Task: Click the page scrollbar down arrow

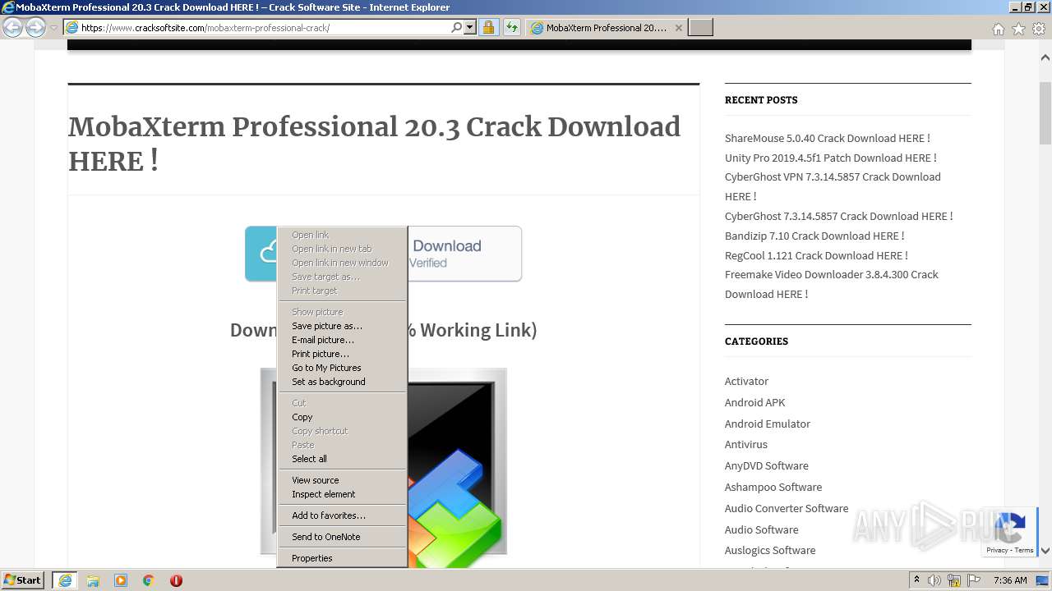Action: point(1045,551)
